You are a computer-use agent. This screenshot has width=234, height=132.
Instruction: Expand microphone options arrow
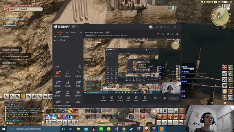[x=140, y=98]
